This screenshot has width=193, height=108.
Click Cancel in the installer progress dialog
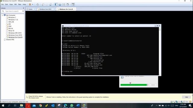click(x=153, y=85)
